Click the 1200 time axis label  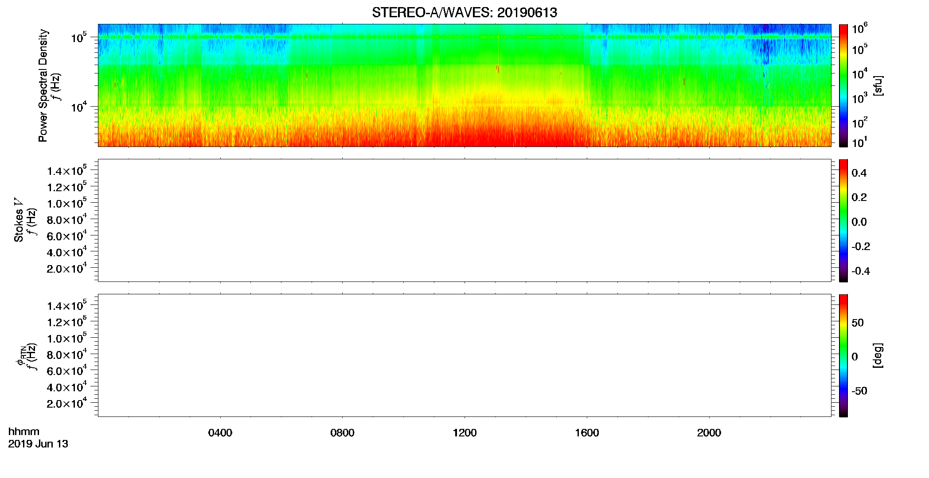(464, 433)
